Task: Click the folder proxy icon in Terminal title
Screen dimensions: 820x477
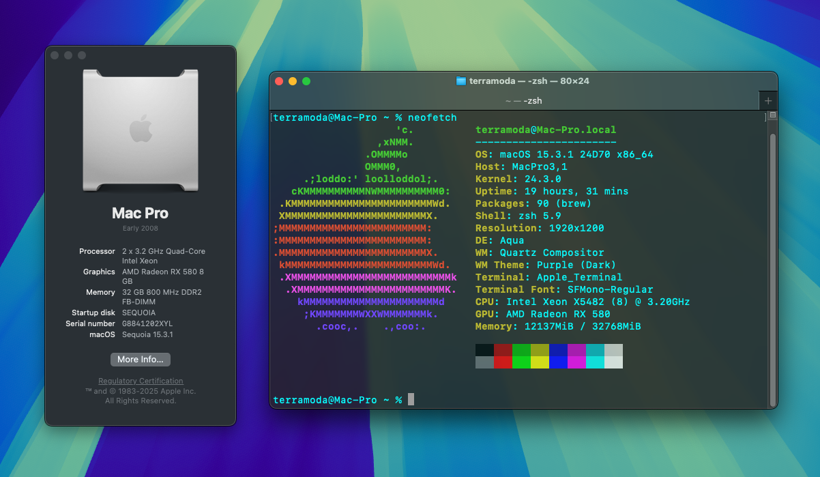Action: point(461,81)
